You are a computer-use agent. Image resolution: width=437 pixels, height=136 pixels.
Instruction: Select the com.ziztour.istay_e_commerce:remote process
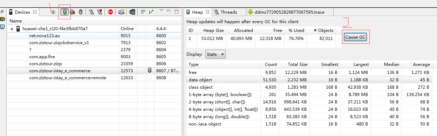[x=95, y=77]
